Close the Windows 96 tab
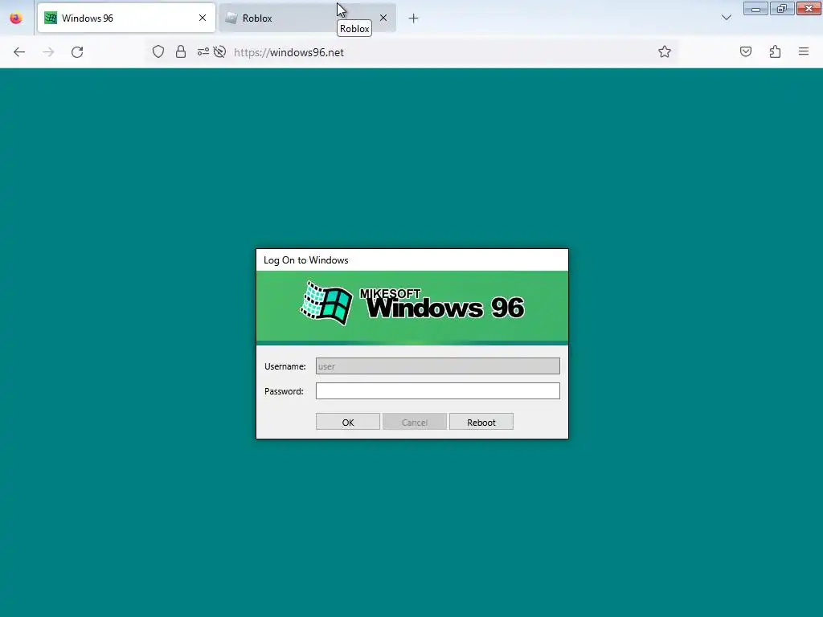 (x=203, y=18)
